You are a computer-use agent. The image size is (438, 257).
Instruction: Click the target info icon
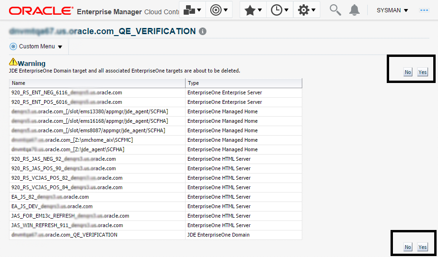203,31
